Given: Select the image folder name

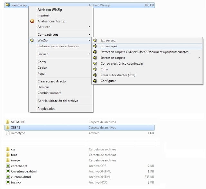Looking at the screenshot, I should (15, 160).
